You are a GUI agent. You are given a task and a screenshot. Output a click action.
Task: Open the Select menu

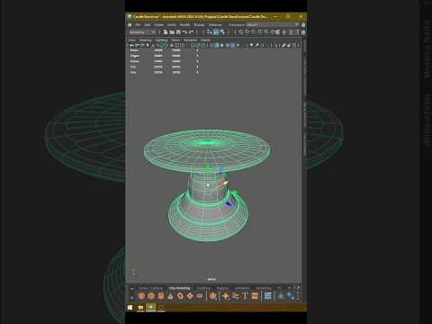tap(172, 25)
